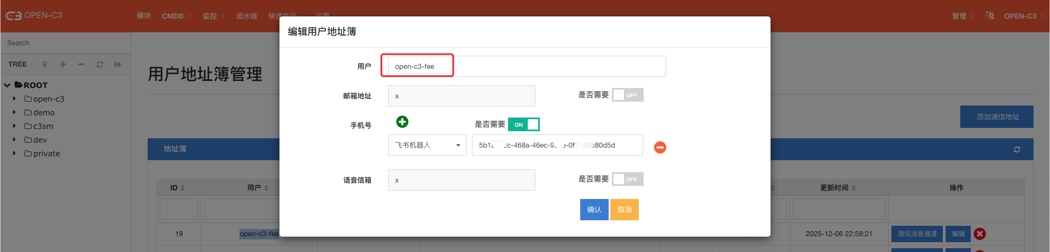Viewport: 1050px width, 252px height.
Task: Toggle the email address required switch
Action: pos(627,95)
